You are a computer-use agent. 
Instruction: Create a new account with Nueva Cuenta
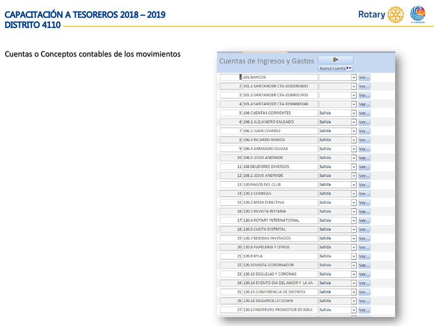(x=336, y=68)
